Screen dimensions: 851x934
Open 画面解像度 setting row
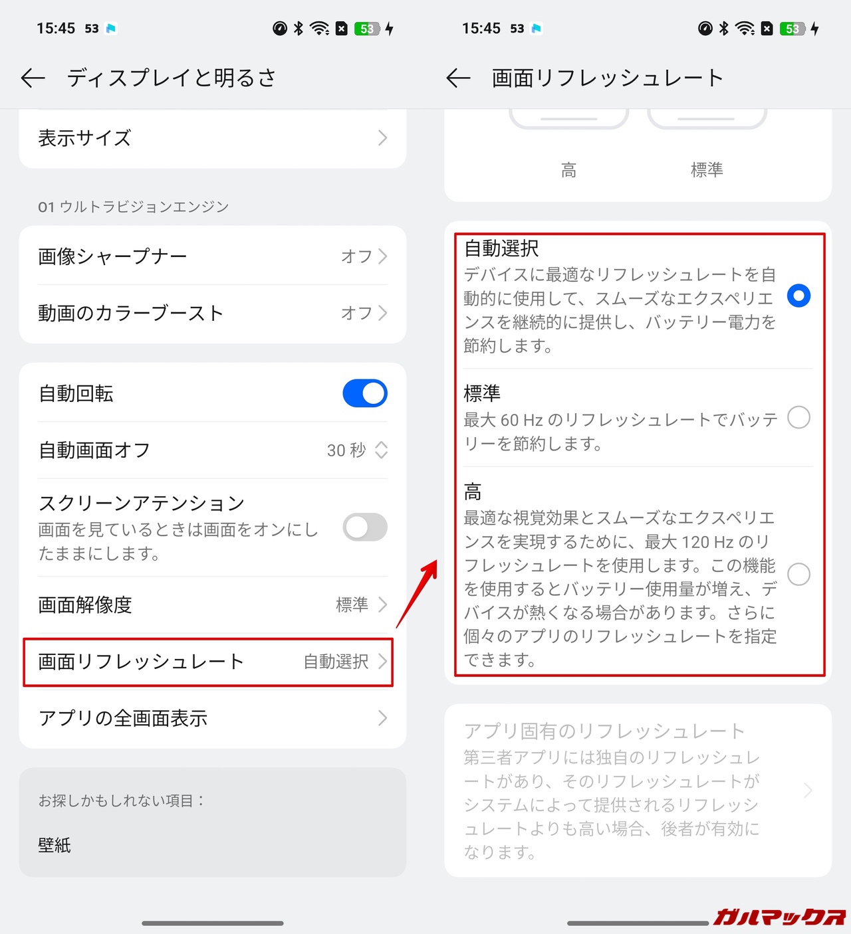(213, 605)
